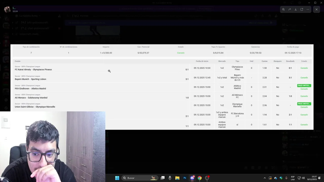Click the 'AS Monaco - Galatasaray Istanbul' event
Viewport: 324px width, 182px height.
[x=31, y=98]
